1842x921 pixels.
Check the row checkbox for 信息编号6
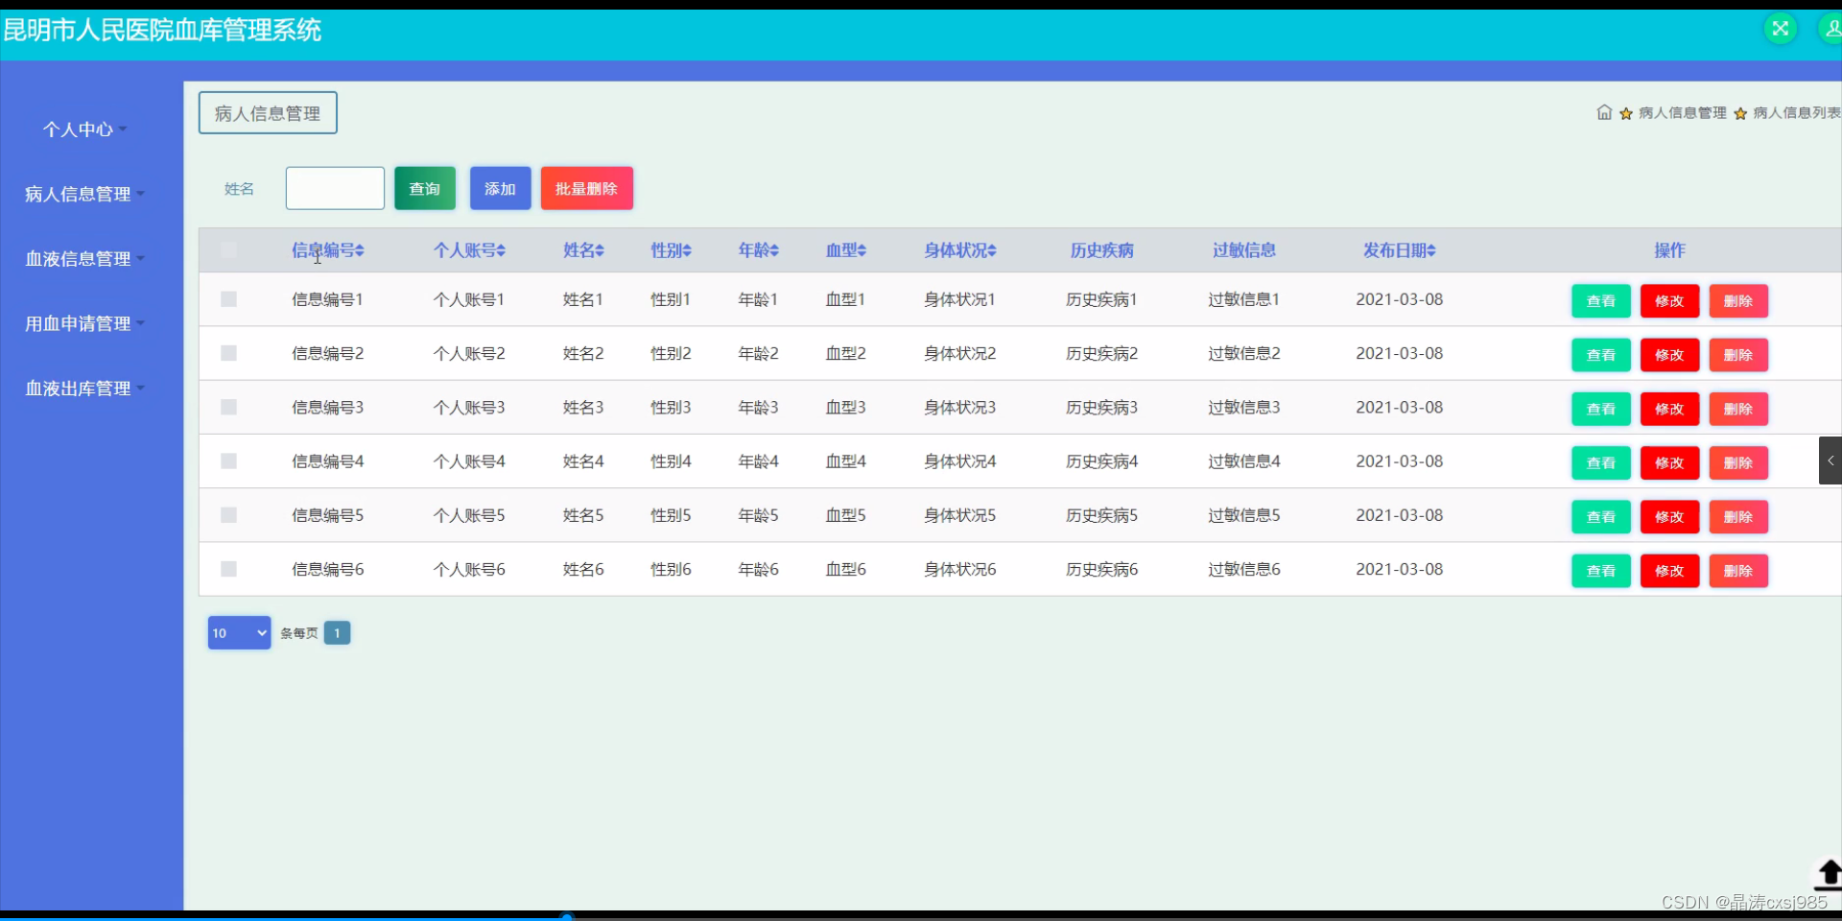point(228,569)
